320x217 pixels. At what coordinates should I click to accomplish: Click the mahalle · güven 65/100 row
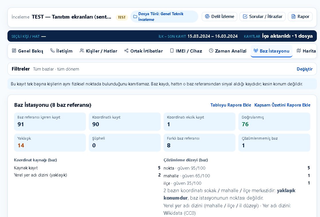[237, 176]
